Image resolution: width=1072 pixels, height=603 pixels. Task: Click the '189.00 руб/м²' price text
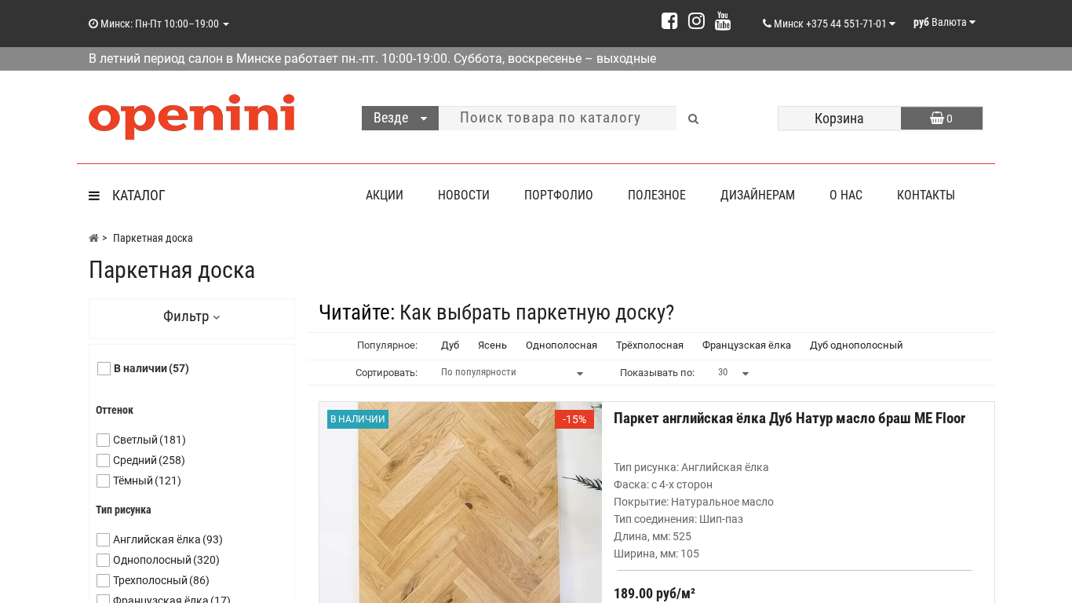[655, 594]
